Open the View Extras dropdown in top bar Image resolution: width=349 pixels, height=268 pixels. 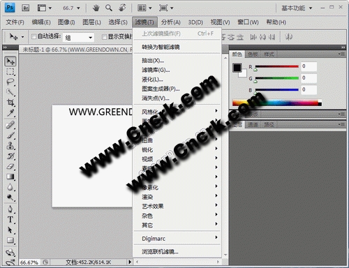tap(44, 8)
